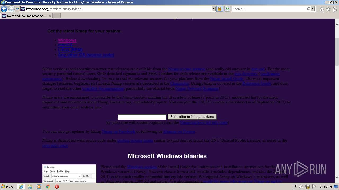Click the site favicon in the address bar

point(23,9)
